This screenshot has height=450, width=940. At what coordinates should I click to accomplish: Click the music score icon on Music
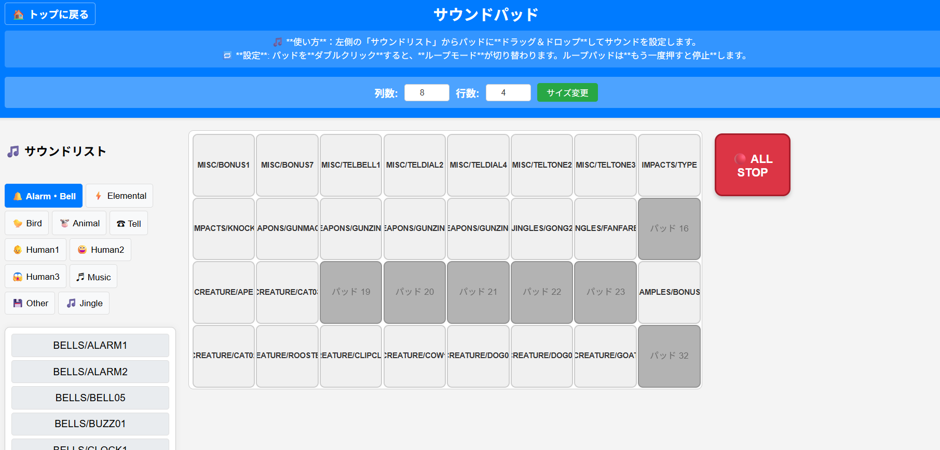pyautogui.click(x=80, y=277)
